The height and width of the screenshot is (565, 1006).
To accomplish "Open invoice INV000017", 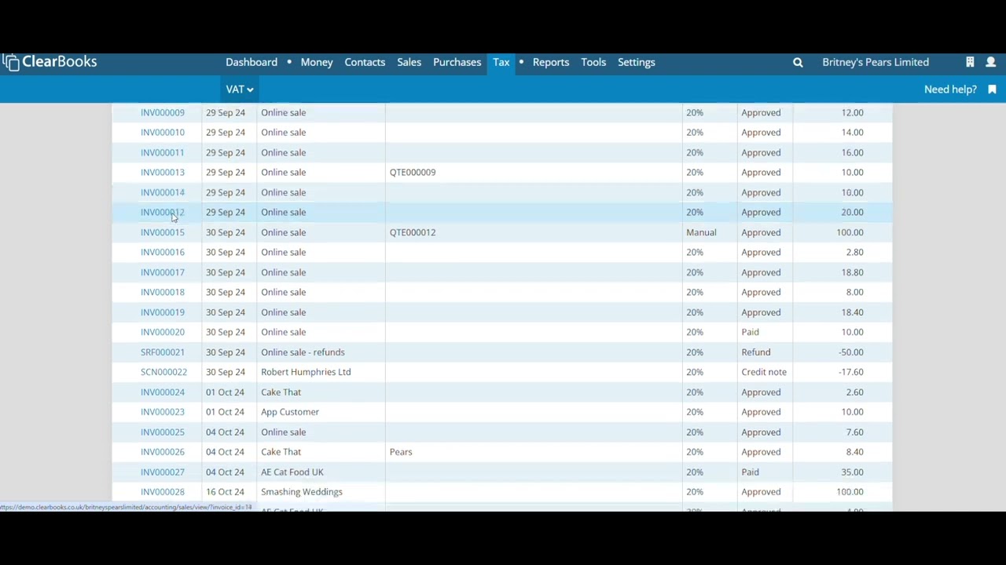I will 163,272.
